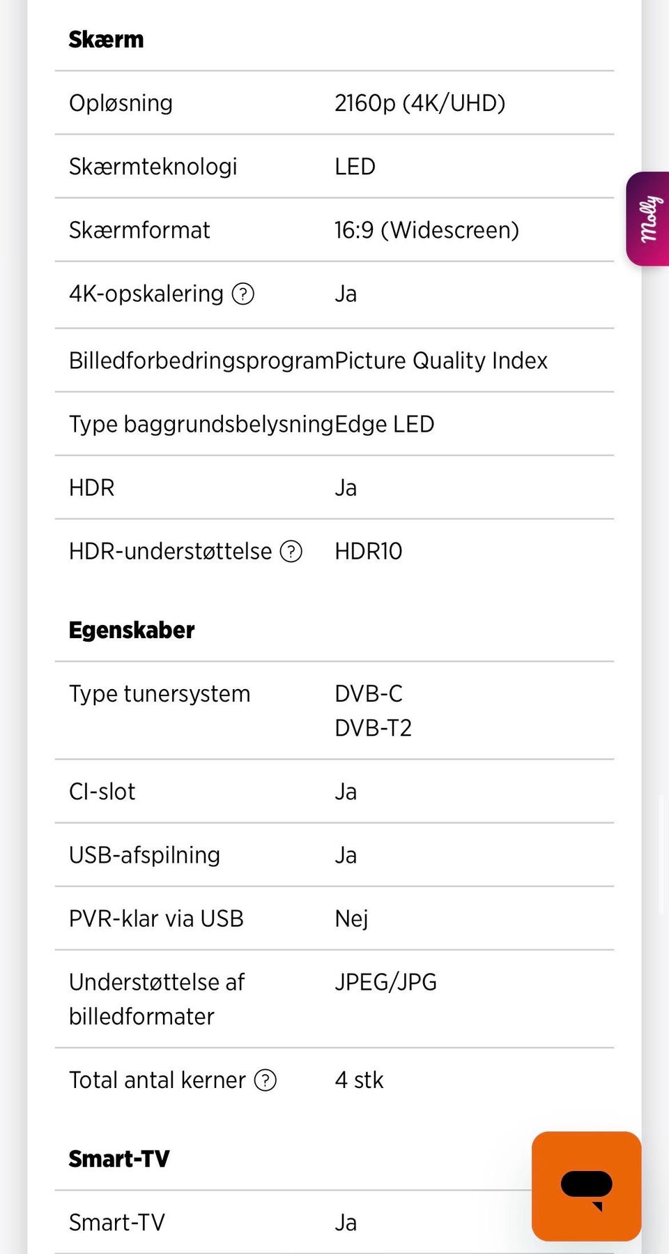Click the Skærm section heading
The image size is (669, 1254).
pos(106,40)
